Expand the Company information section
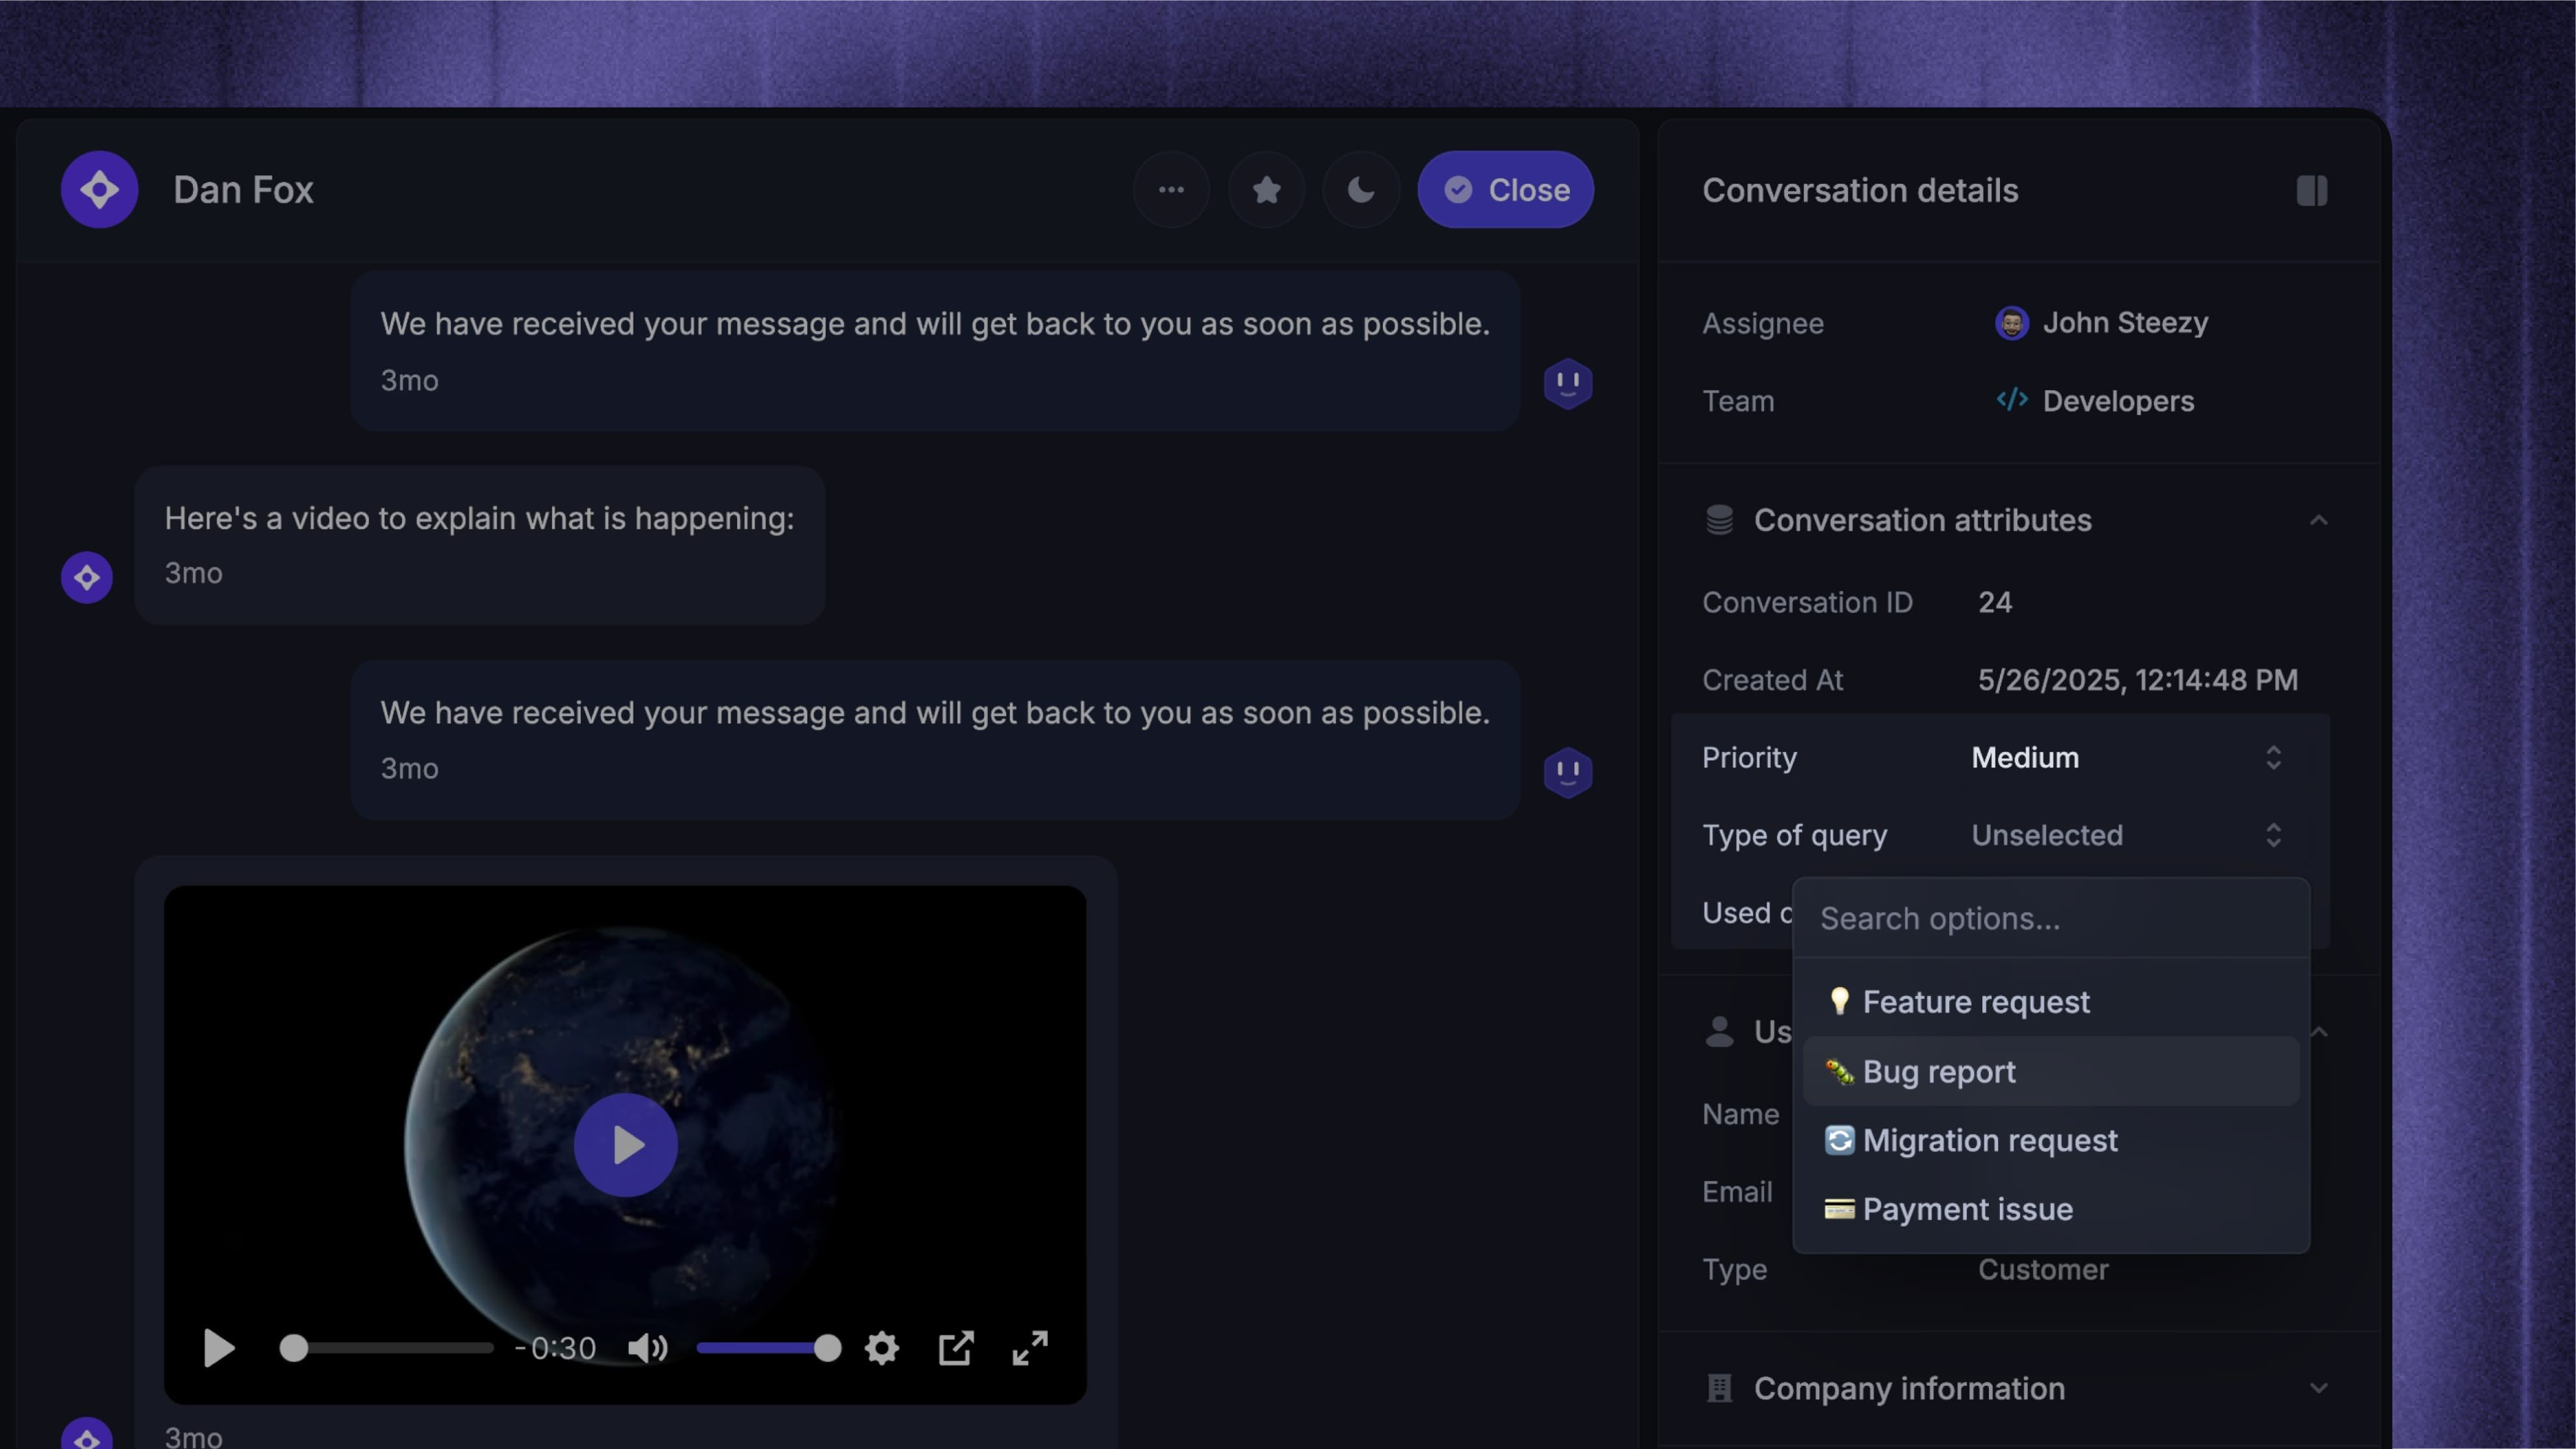This screenshot has height=1449, width=2576. tap(2318, 1388)
